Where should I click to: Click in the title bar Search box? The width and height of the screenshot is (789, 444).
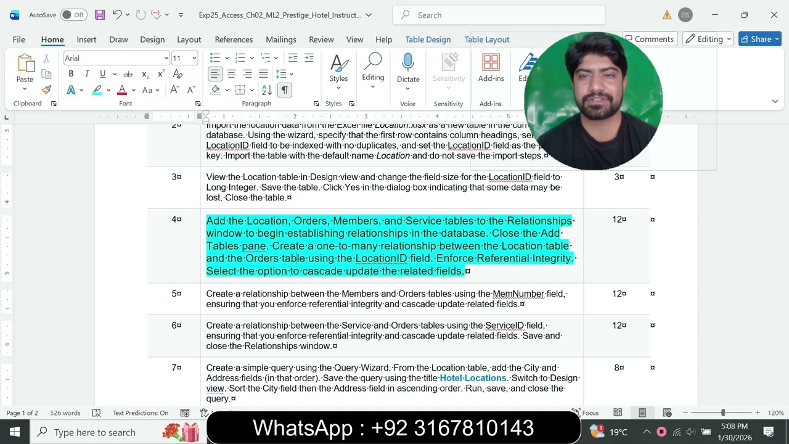click(499, 15)
